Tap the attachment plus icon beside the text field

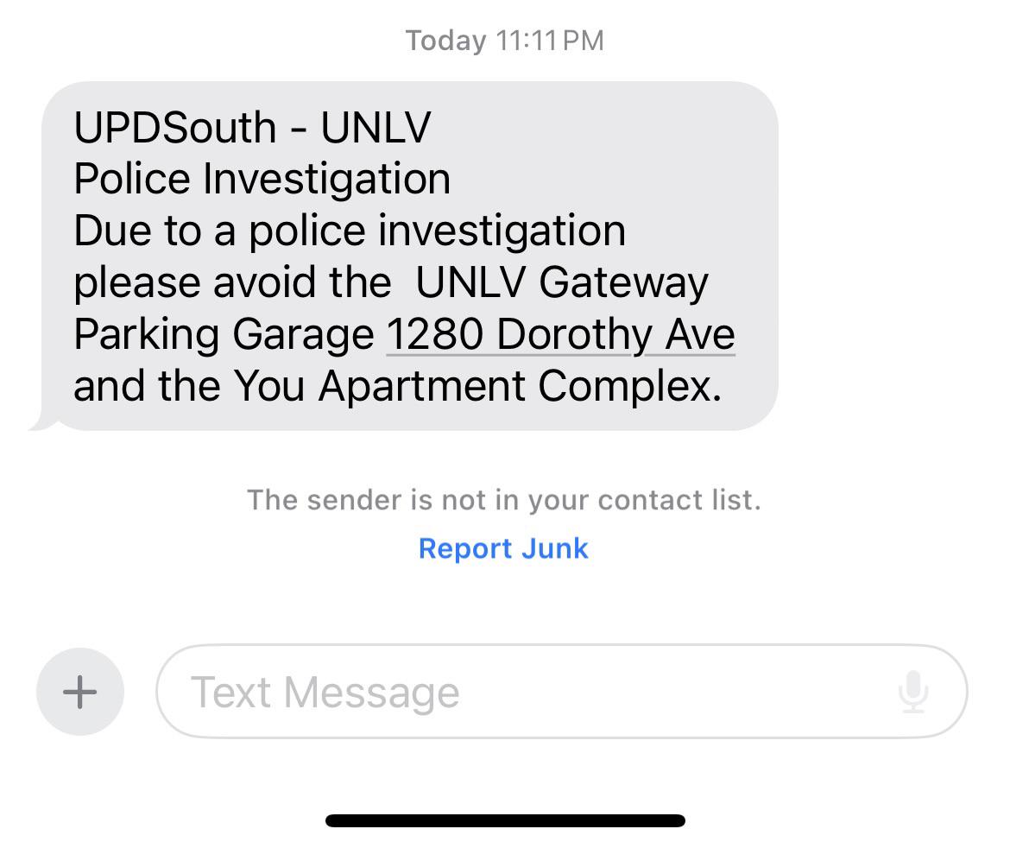tap(79, 691)
